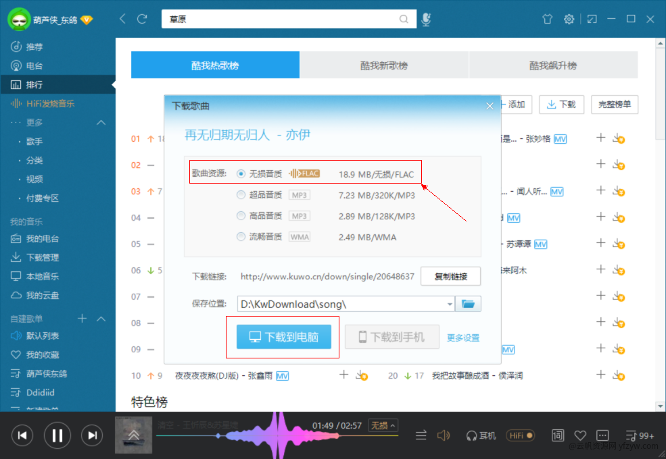Click the 下载到电脑 button
666x459 pixels.
coord(283,337)
